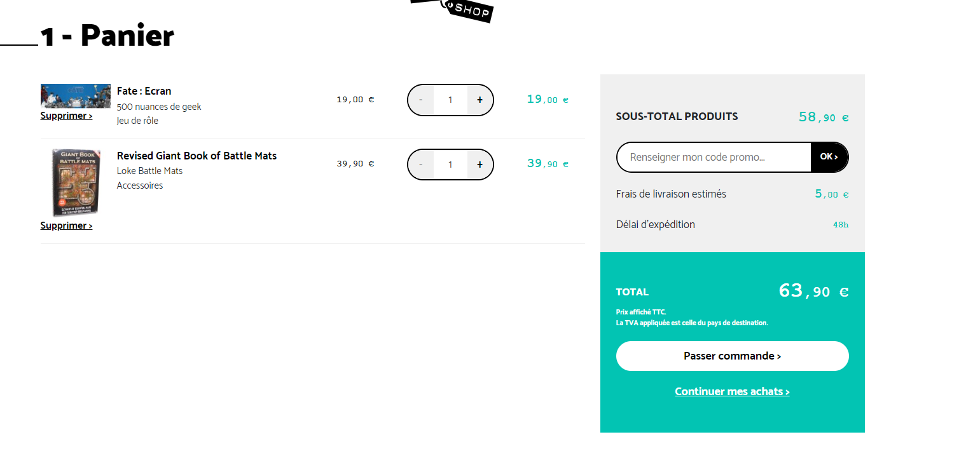Increase quantity of Revised Giant Book
The image size is (966, 458).
coord(480,165)
